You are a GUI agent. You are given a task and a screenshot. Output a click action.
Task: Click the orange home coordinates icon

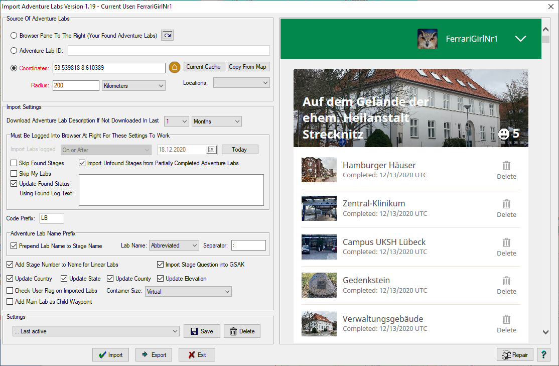174,67
